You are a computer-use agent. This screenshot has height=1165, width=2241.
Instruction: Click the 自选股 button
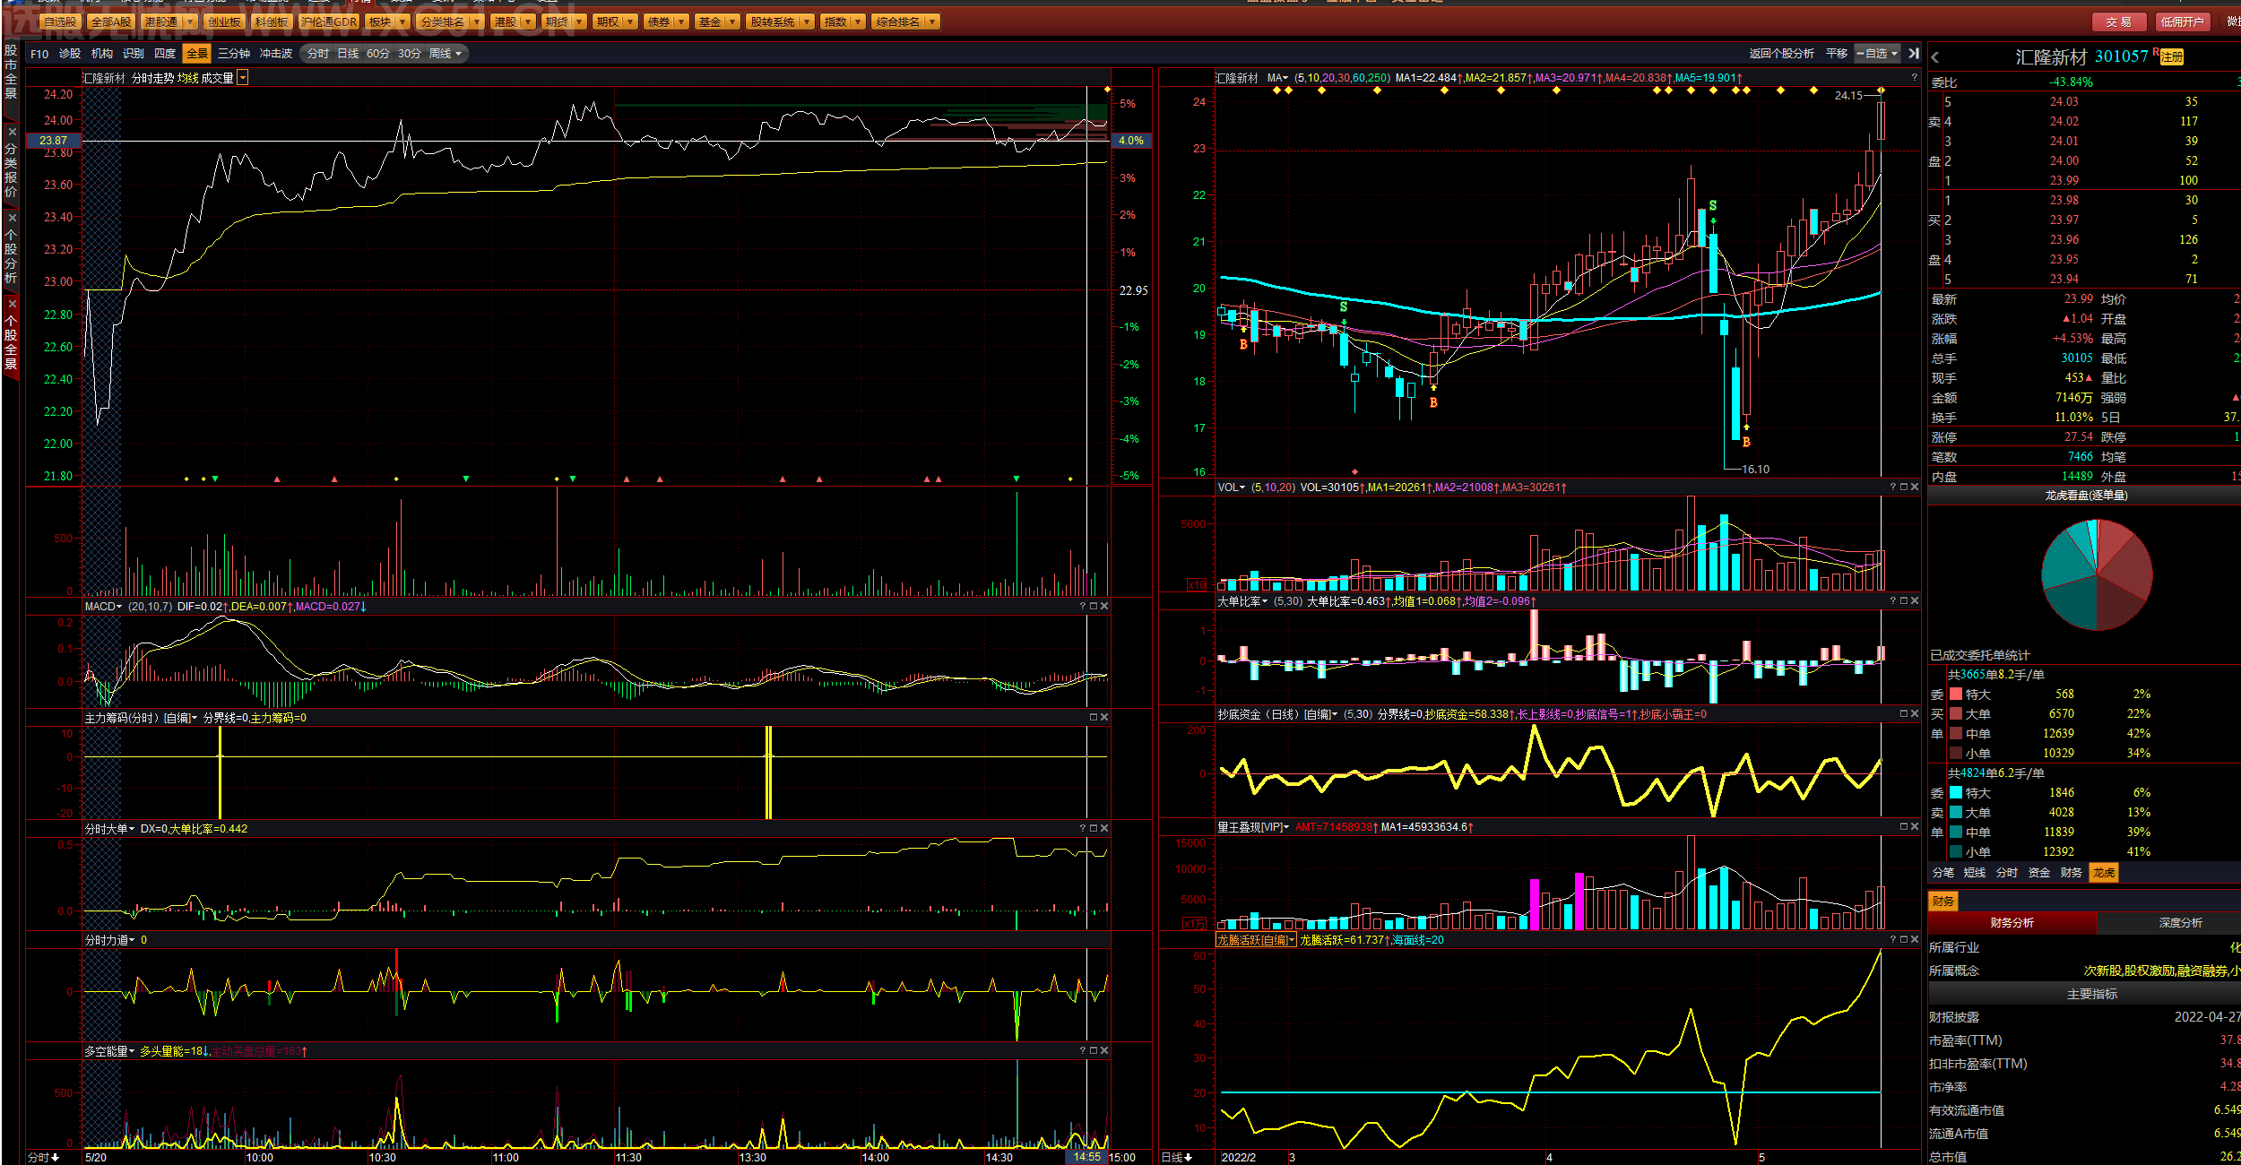pos(60,22)
